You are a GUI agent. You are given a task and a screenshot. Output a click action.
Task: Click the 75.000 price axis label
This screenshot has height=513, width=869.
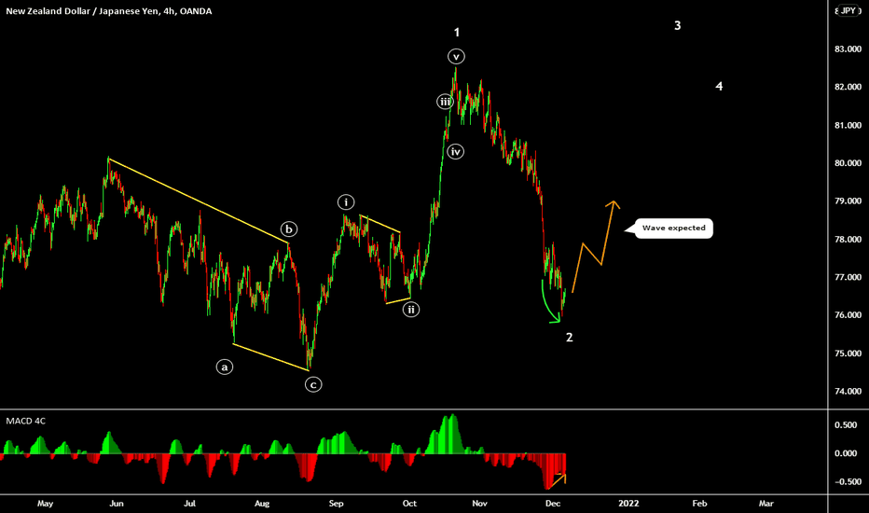848,354
